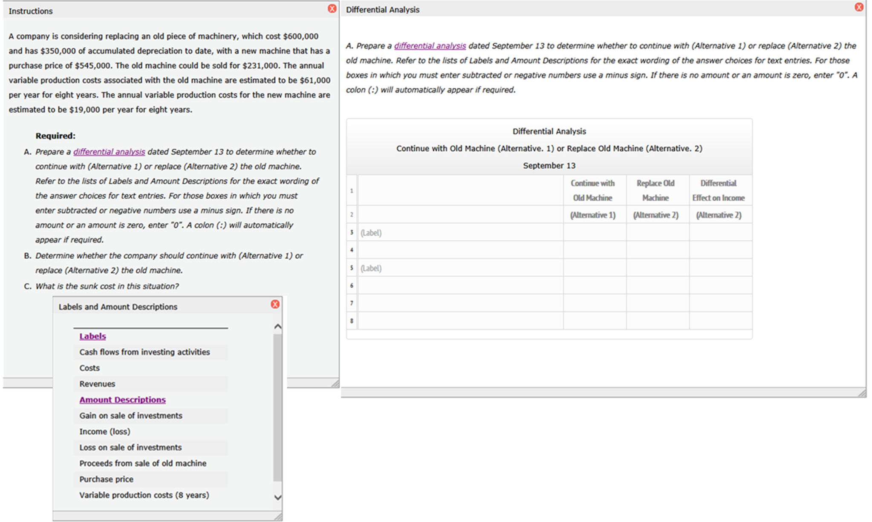
Task: Click row 4 description cell
Action: click(460, 250)
